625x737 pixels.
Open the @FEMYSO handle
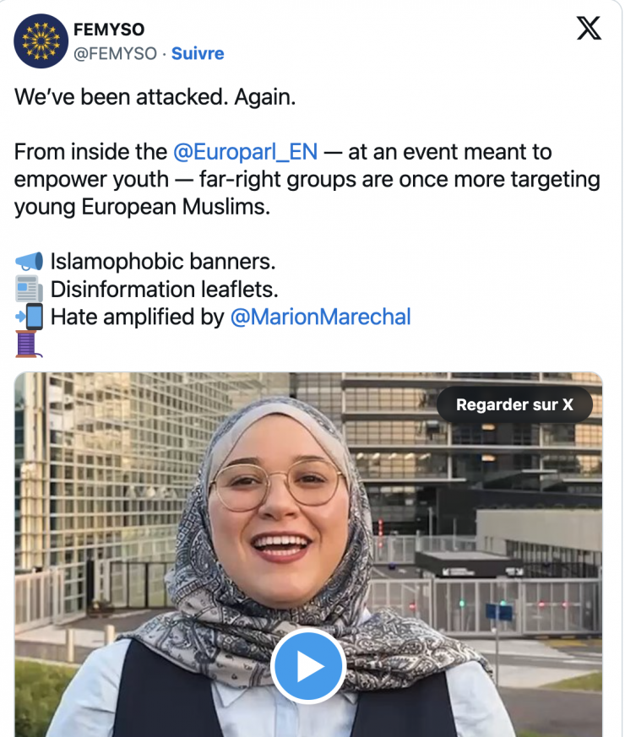pos(115,53)
